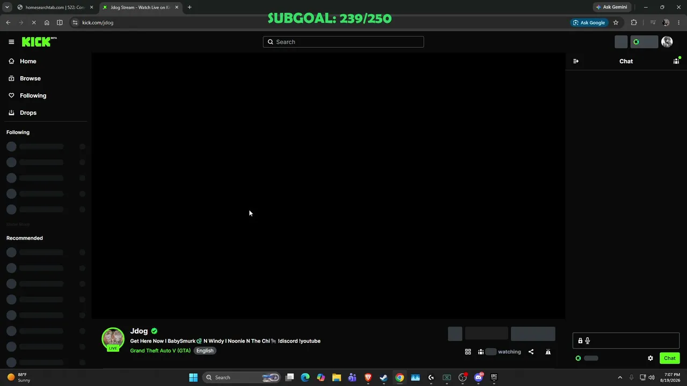Open a new browser tab
This screenshot has width=687, height=386.
click(x=189, y=8)
